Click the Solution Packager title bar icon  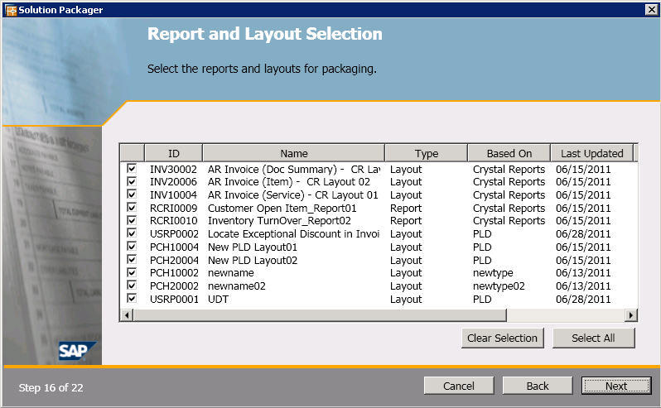tap(11, 10)
